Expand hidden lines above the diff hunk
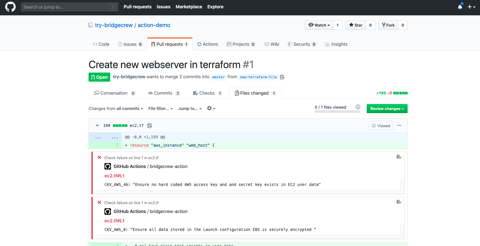The width and height of the screenshot is (480, 246). click(x=105, y=137)
